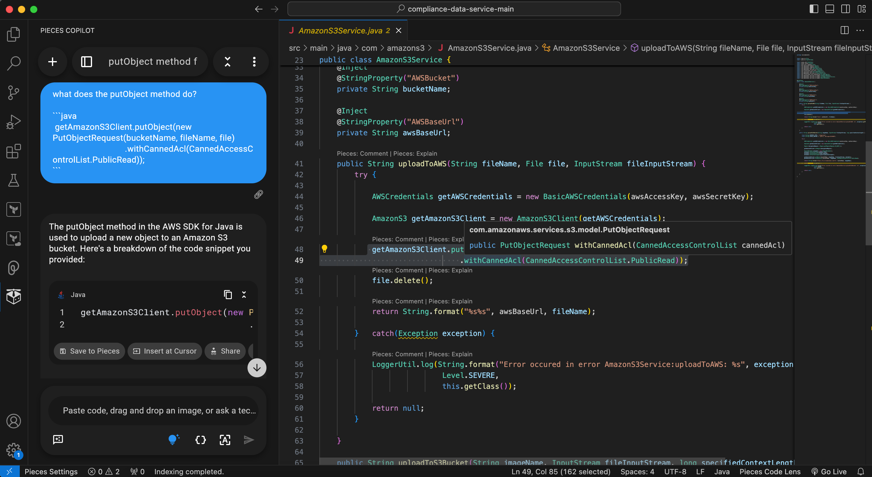Toggle the secondary side bar
This screenshot has height=477, width=872.
click(846, 9)
